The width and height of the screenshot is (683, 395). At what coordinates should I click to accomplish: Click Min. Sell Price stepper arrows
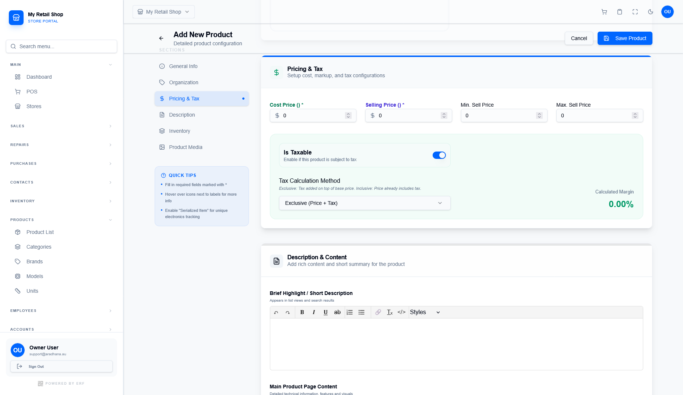539,115
